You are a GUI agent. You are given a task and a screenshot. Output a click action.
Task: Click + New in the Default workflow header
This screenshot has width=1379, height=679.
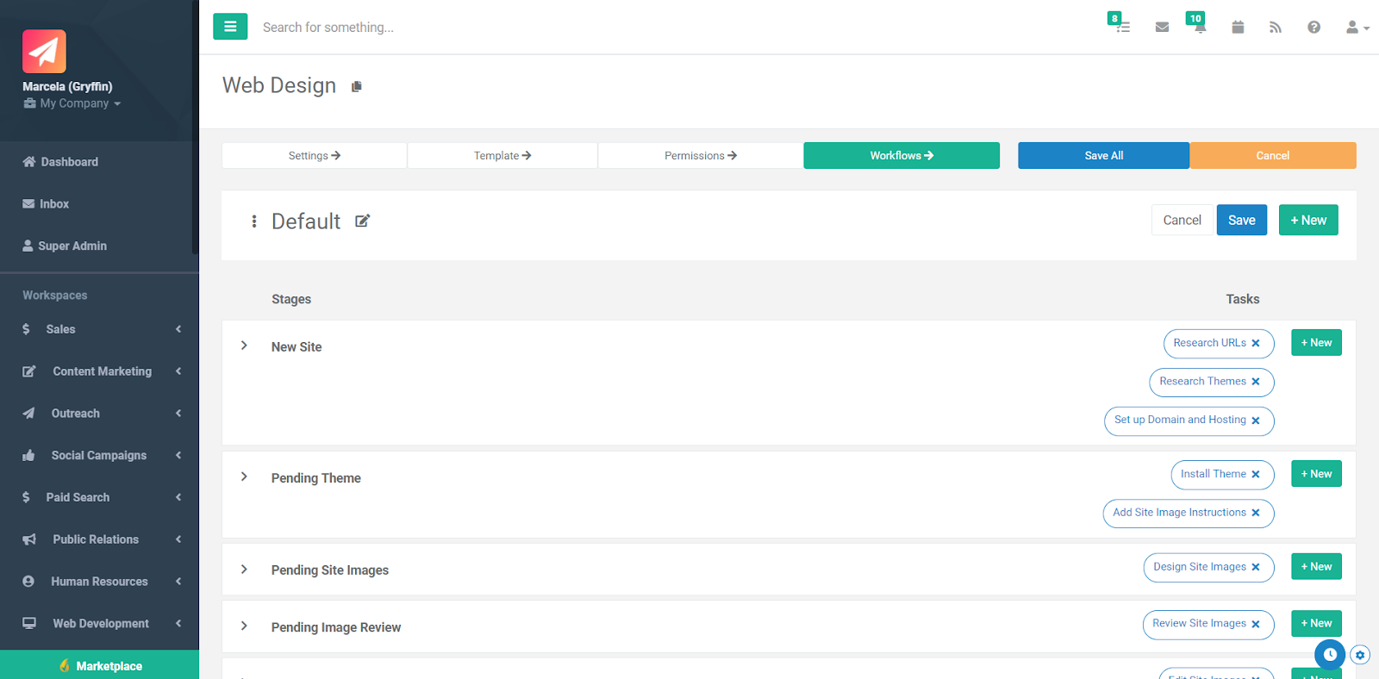point(1308,220)
